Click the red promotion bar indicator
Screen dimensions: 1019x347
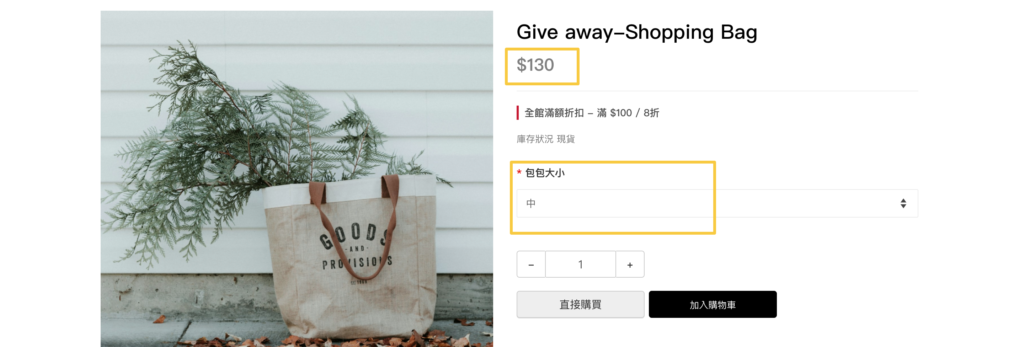517,113
